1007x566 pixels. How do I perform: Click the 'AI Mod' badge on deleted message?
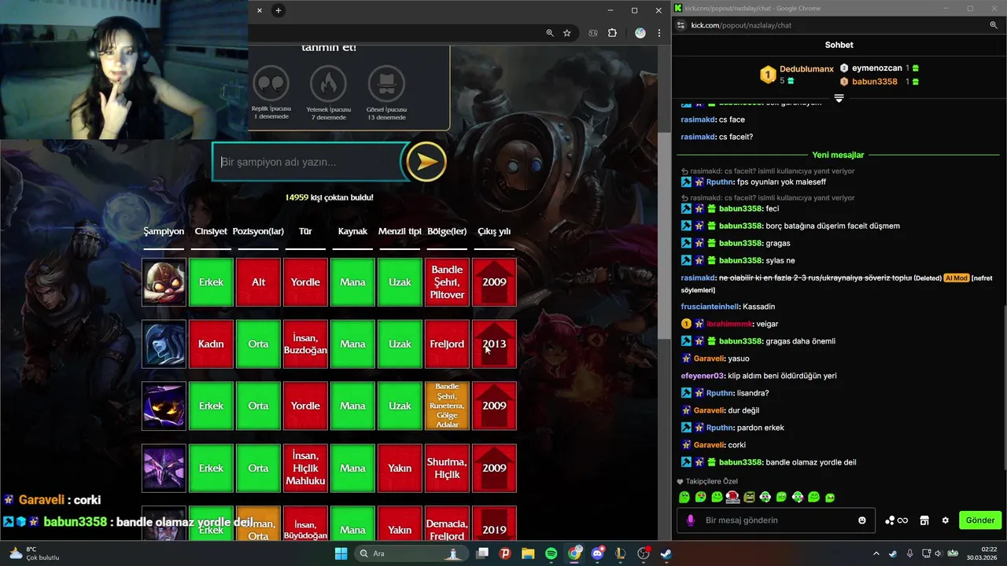956,278
